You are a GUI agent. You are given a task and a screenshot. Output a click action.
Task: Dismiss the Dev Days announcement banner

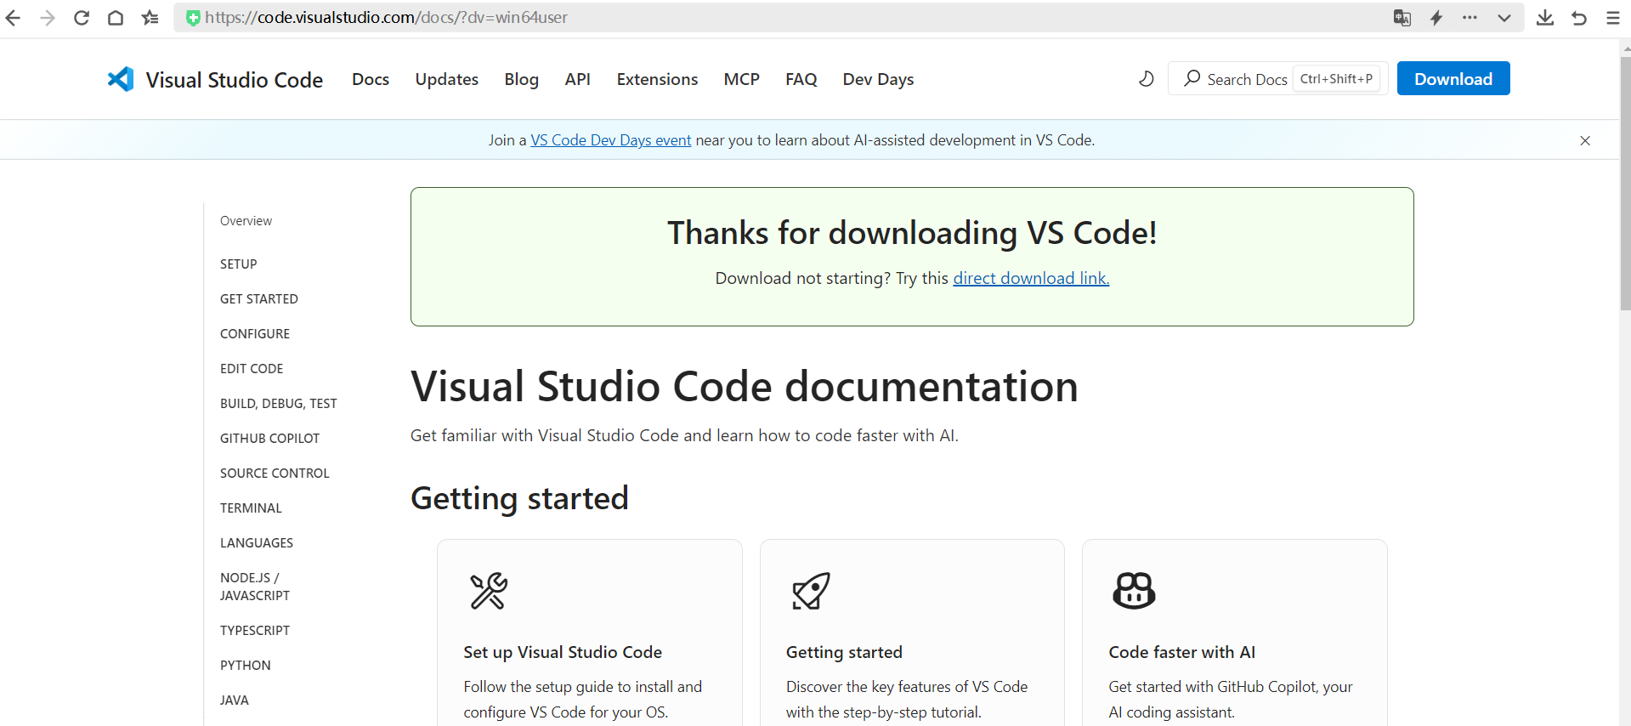coord(1585,140)
